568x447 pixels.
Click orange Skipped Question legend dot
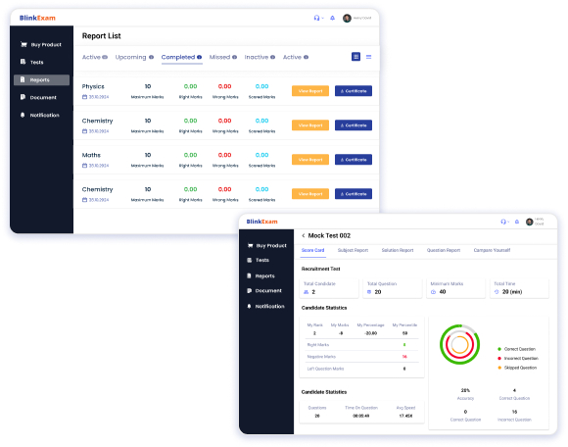[499, 368]
